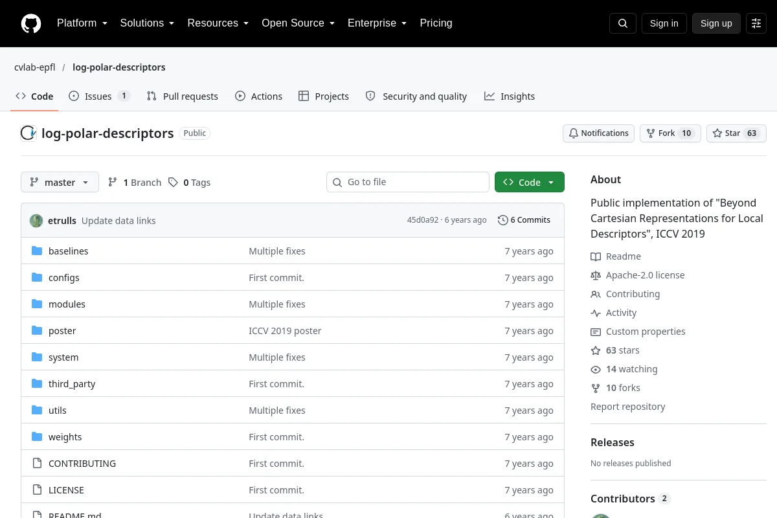Screen dimensions: 777x518
Task: Open the LICENSE file
Action: point(66,490)
